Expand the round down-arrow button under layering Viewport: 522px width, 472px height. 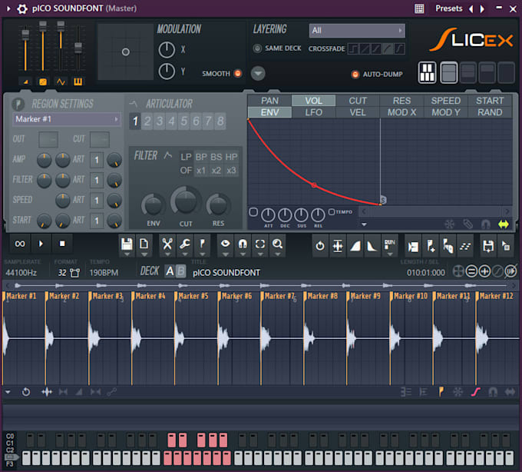258,73
